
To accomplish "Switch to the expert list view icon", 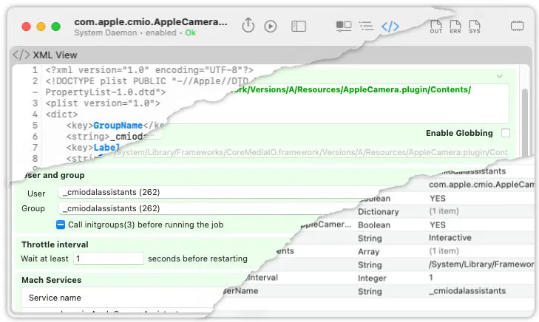I will 366,26.
